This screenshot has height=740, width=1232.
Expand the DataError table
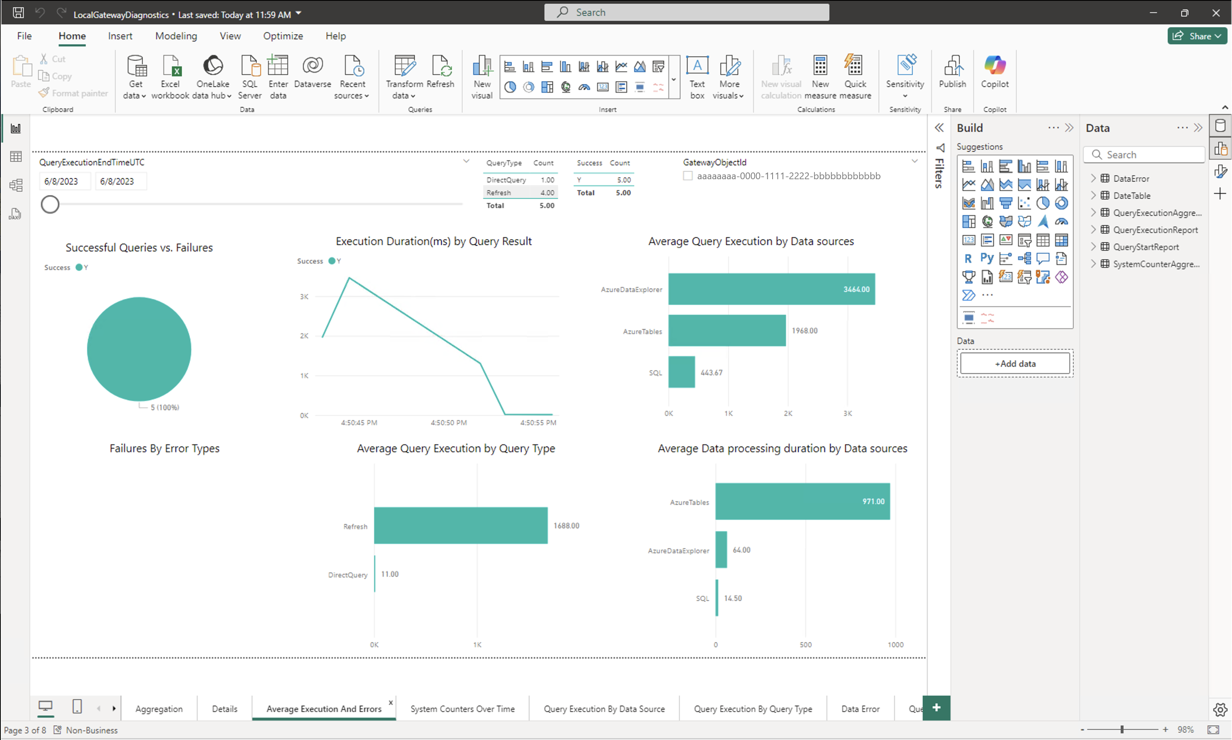coord(1093,178)
